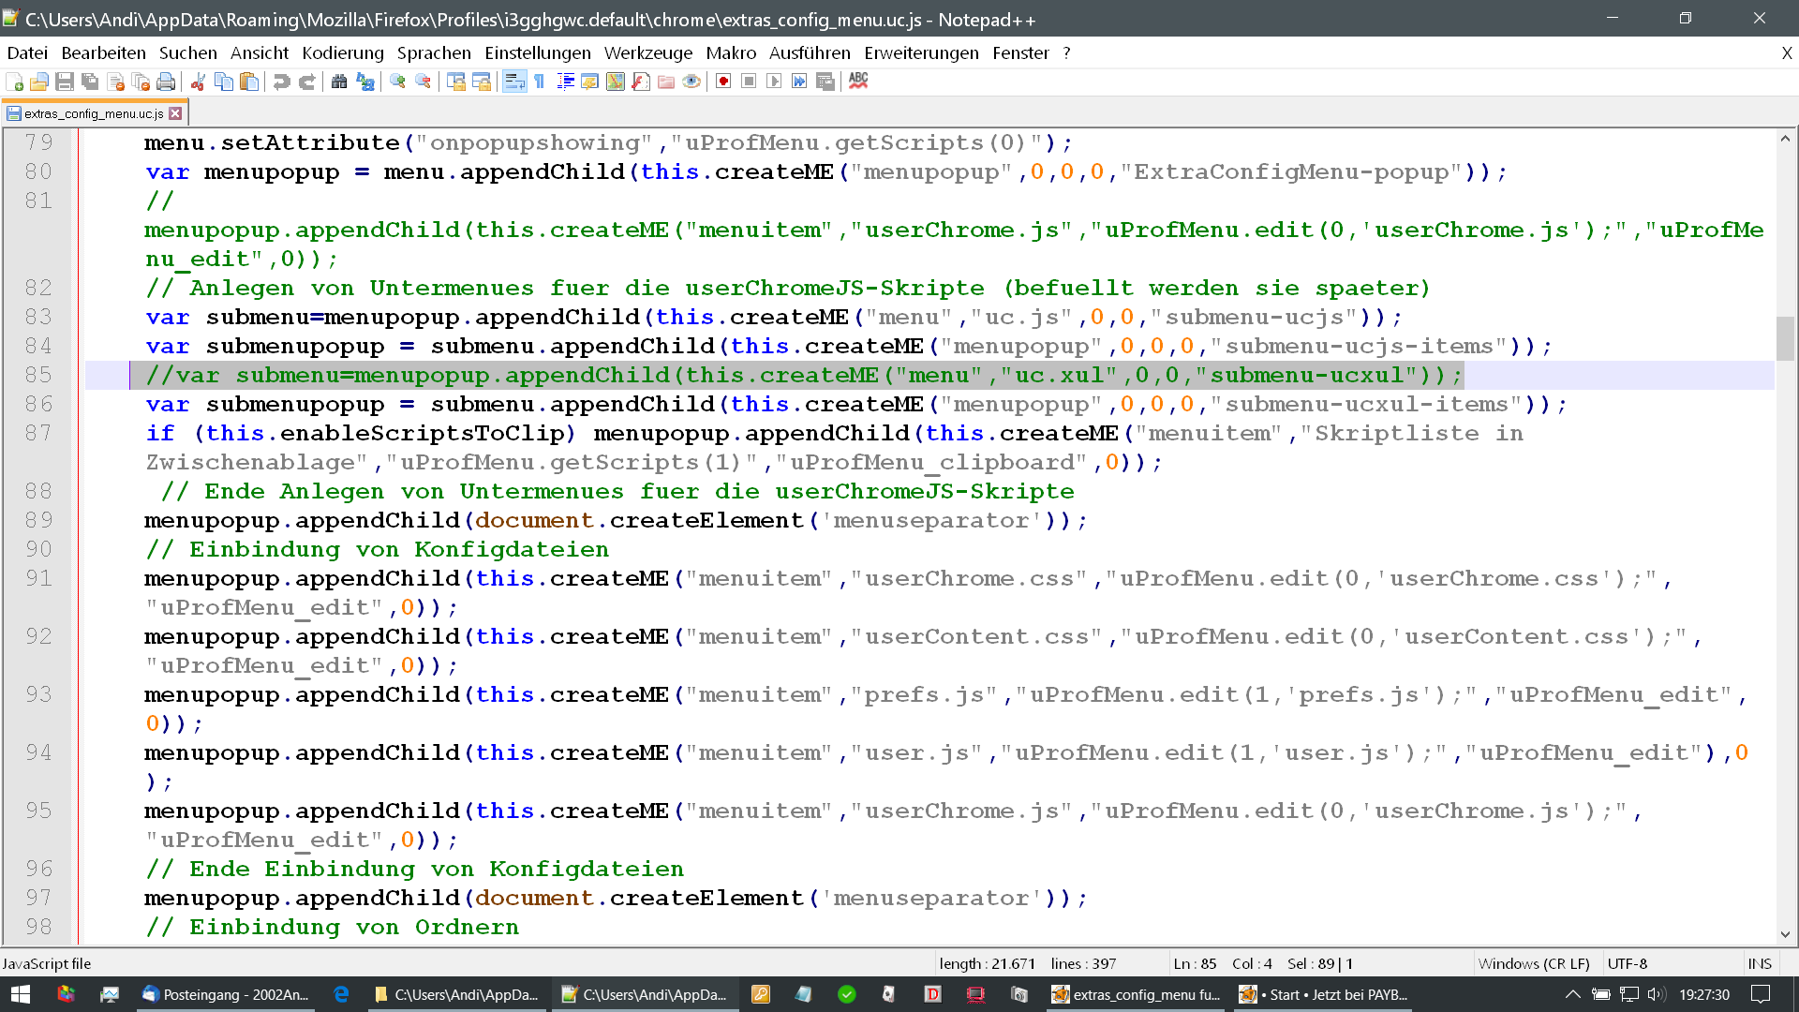1799x1012 pixels.
Task: Toggle word wrap toolbar button
Action: pyautogui.click(x=514, y=82)
